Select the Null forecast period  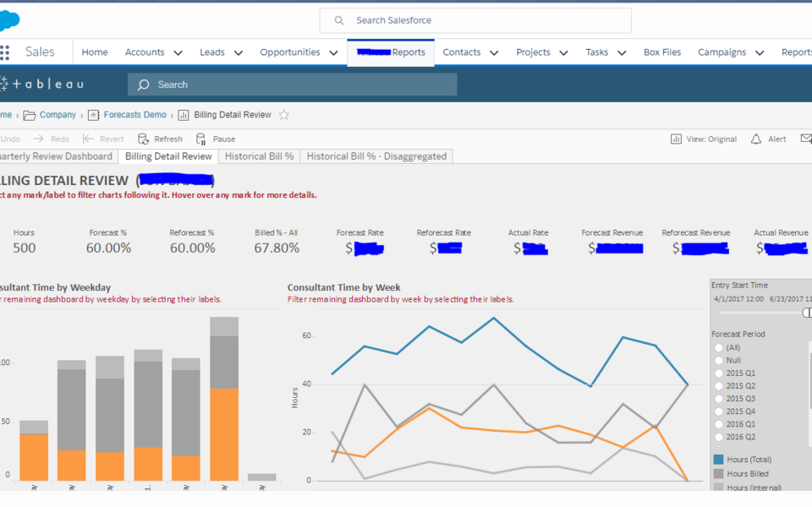coord(719,360)
